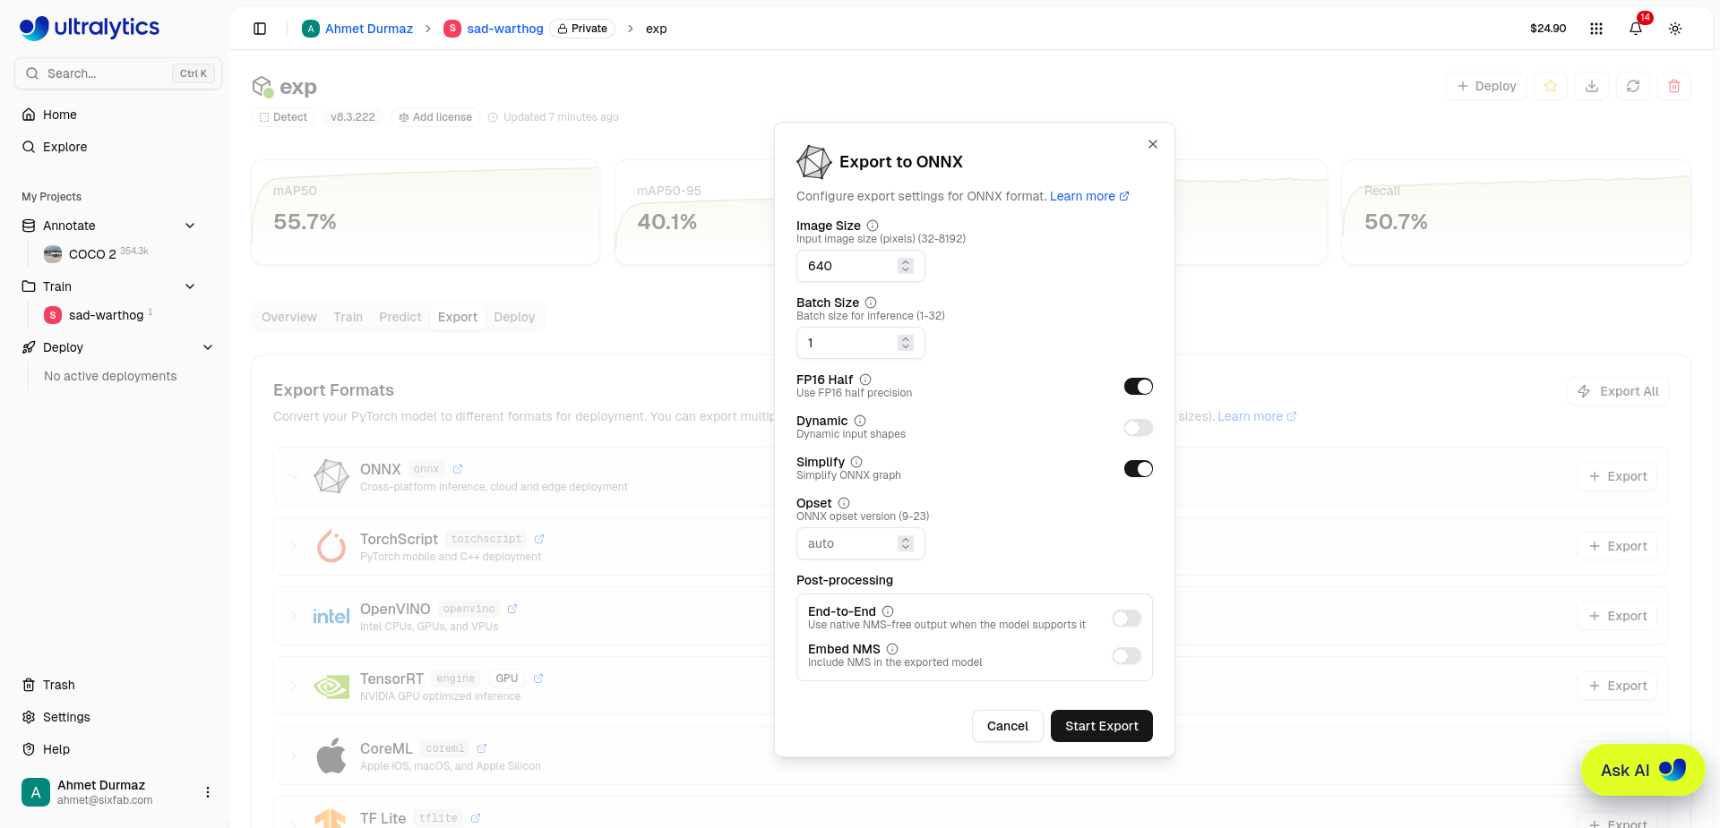Open the sad-warthog project in the sidebar

tap(106, 315)
